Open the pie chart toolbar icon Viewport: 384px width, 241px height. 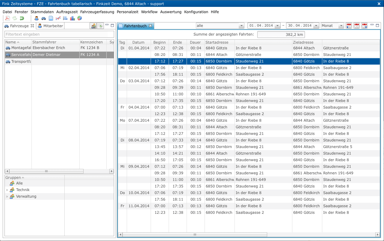click(80, 18)
